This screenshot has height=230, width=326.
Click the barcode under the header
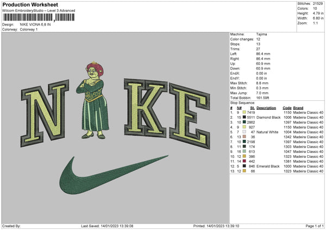(x=39, y=17)
